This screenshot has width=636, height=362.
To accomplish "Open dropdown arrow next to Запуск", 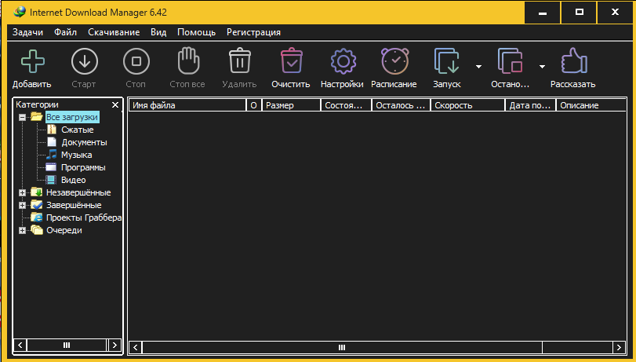I will point(478,67).
